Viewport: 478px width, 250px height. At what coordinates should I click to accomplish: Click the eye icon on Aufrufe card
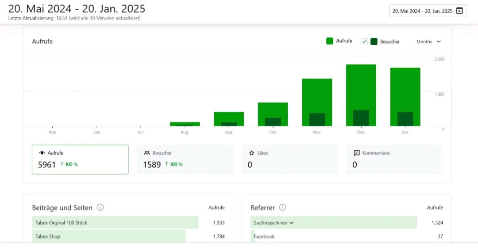(x=42, y=153)
